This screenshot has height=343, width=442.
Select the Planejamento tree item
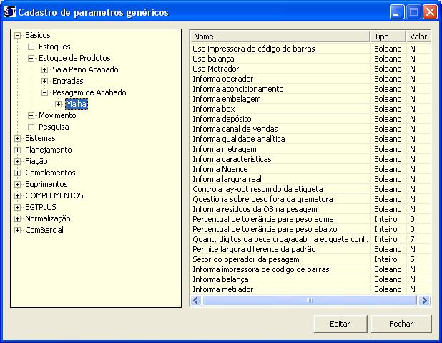coord(49,150)
